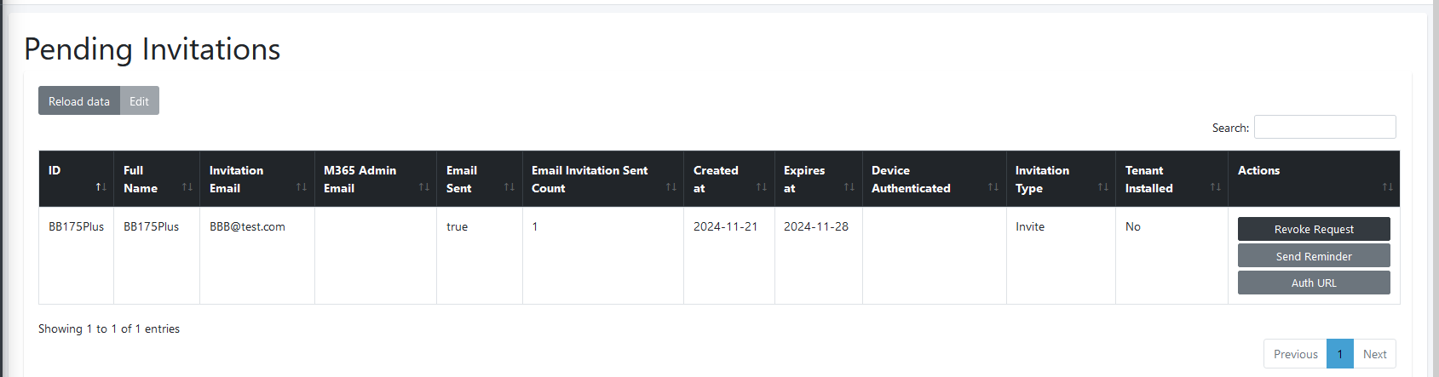This screenshot has width=1439, height=377.
Task: Select page 1 in pagination
Action: [1340, 354]
